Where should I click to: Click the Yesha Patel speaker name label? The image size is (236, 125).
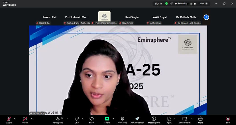37,113
